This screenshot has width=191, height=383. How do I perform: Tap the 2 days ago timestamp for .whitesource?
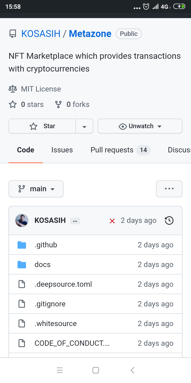point(155,324)
